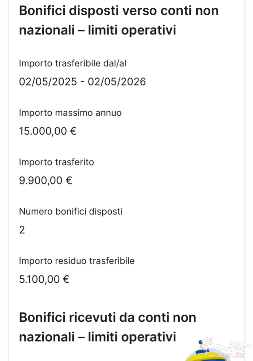Click the 'Importo trasferito' label
This screenshot has width=253, height=361.
tap(56, 162)
